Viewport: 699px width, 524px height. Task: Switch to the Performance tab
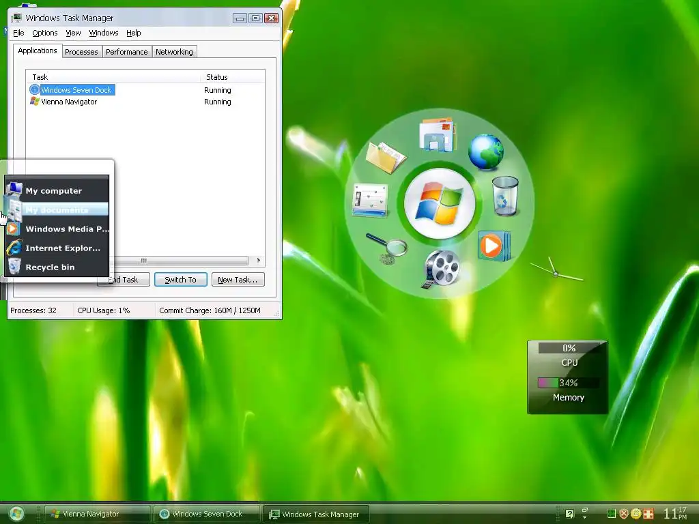click(x=126, y=52)
